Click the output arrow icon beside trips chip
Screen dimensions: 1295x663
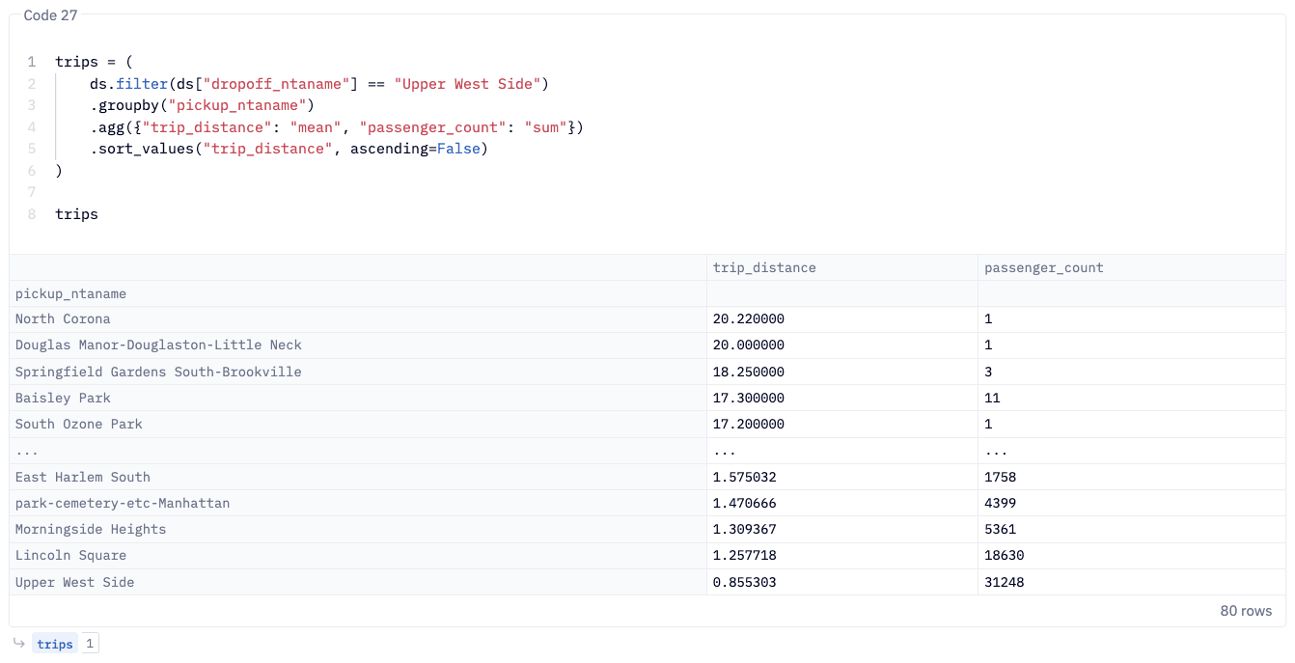(x=18, y=644)
